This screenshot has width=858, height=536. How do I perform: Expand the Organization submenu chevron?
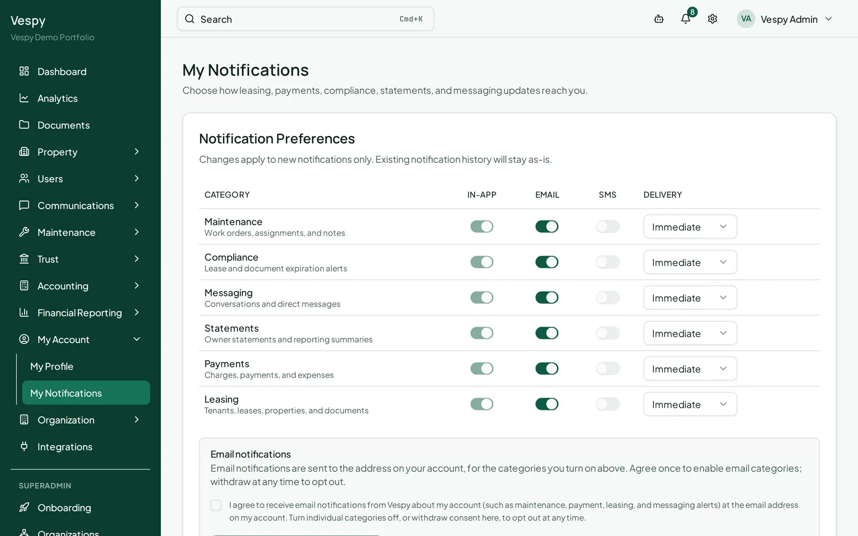pos(137,420)
